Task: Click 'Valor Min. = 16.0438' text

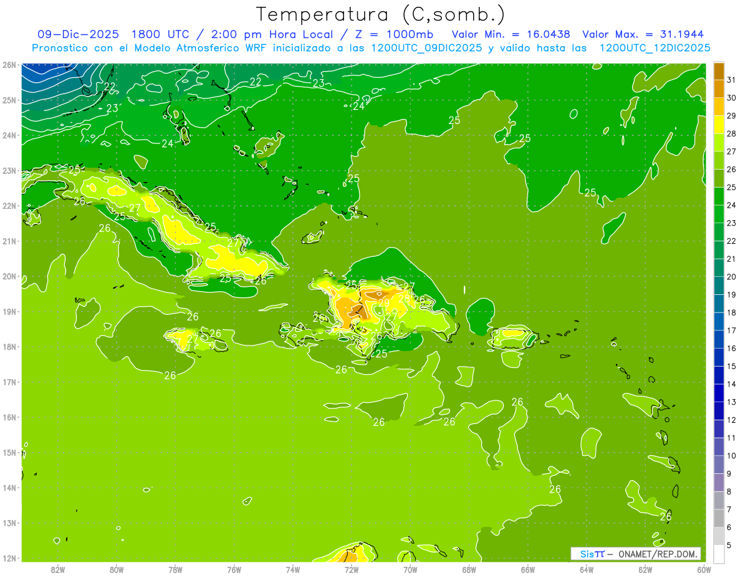Action: tap(511, 34)
